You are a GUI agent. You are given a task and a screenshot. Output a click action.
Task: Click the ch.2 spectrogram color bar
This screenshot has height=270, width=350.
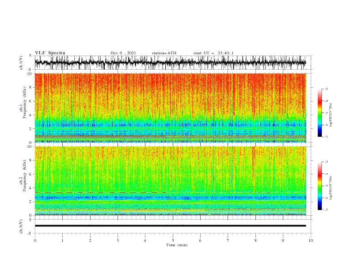click(320, 186)
